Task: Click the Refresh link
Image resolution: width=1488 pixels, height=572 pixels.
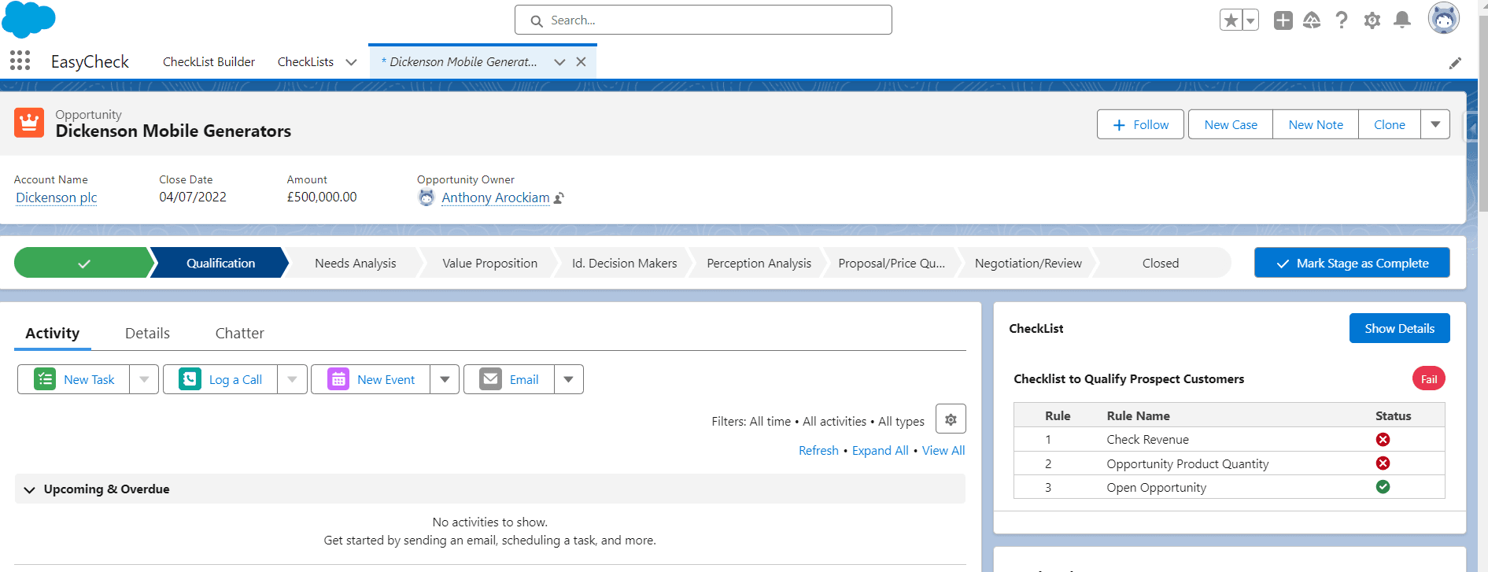Action: 818,450
